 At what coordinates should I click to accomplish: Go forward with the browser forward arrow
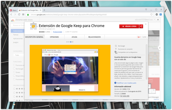tap(15, 15)
